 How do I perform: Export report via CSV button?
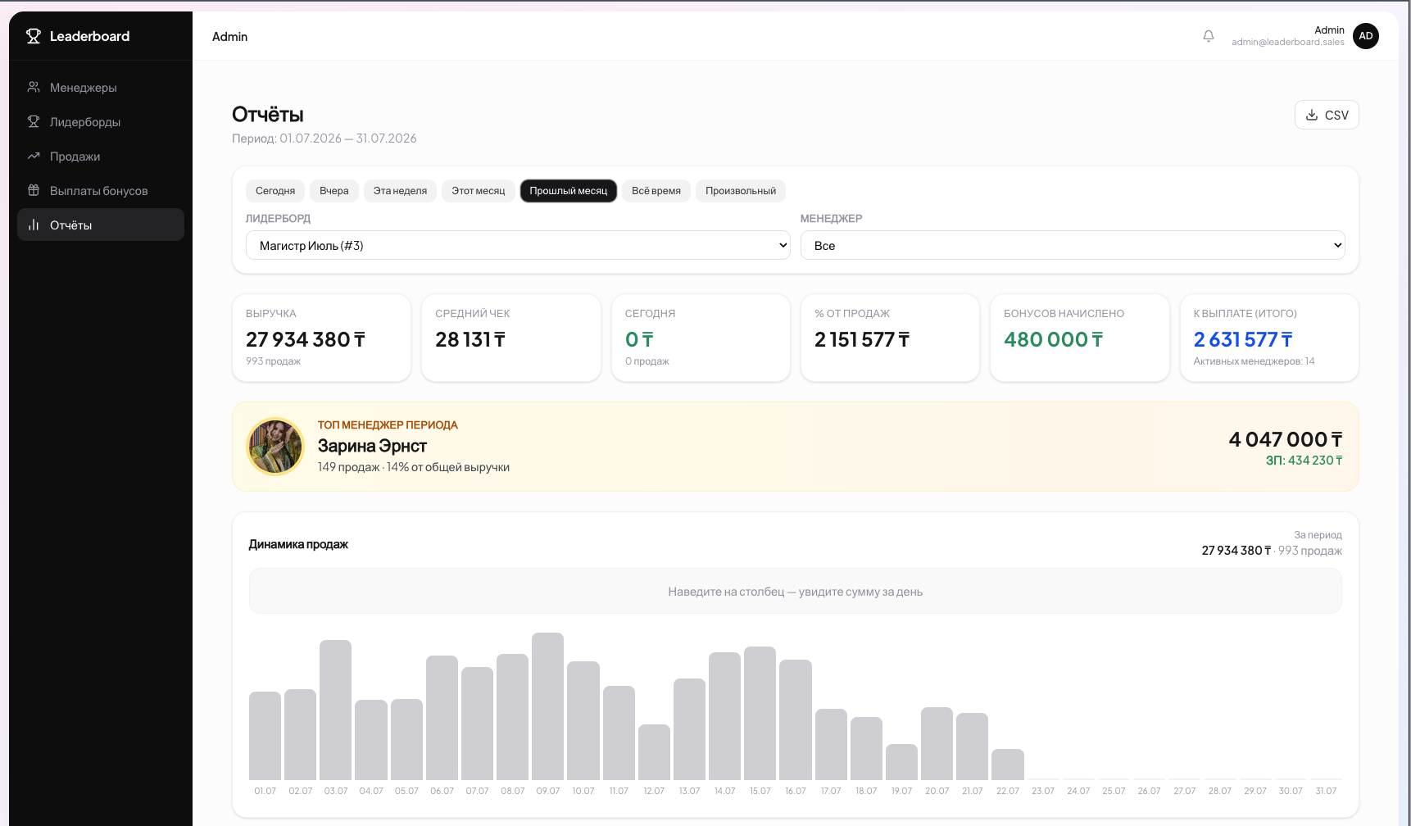point(1327,115)
